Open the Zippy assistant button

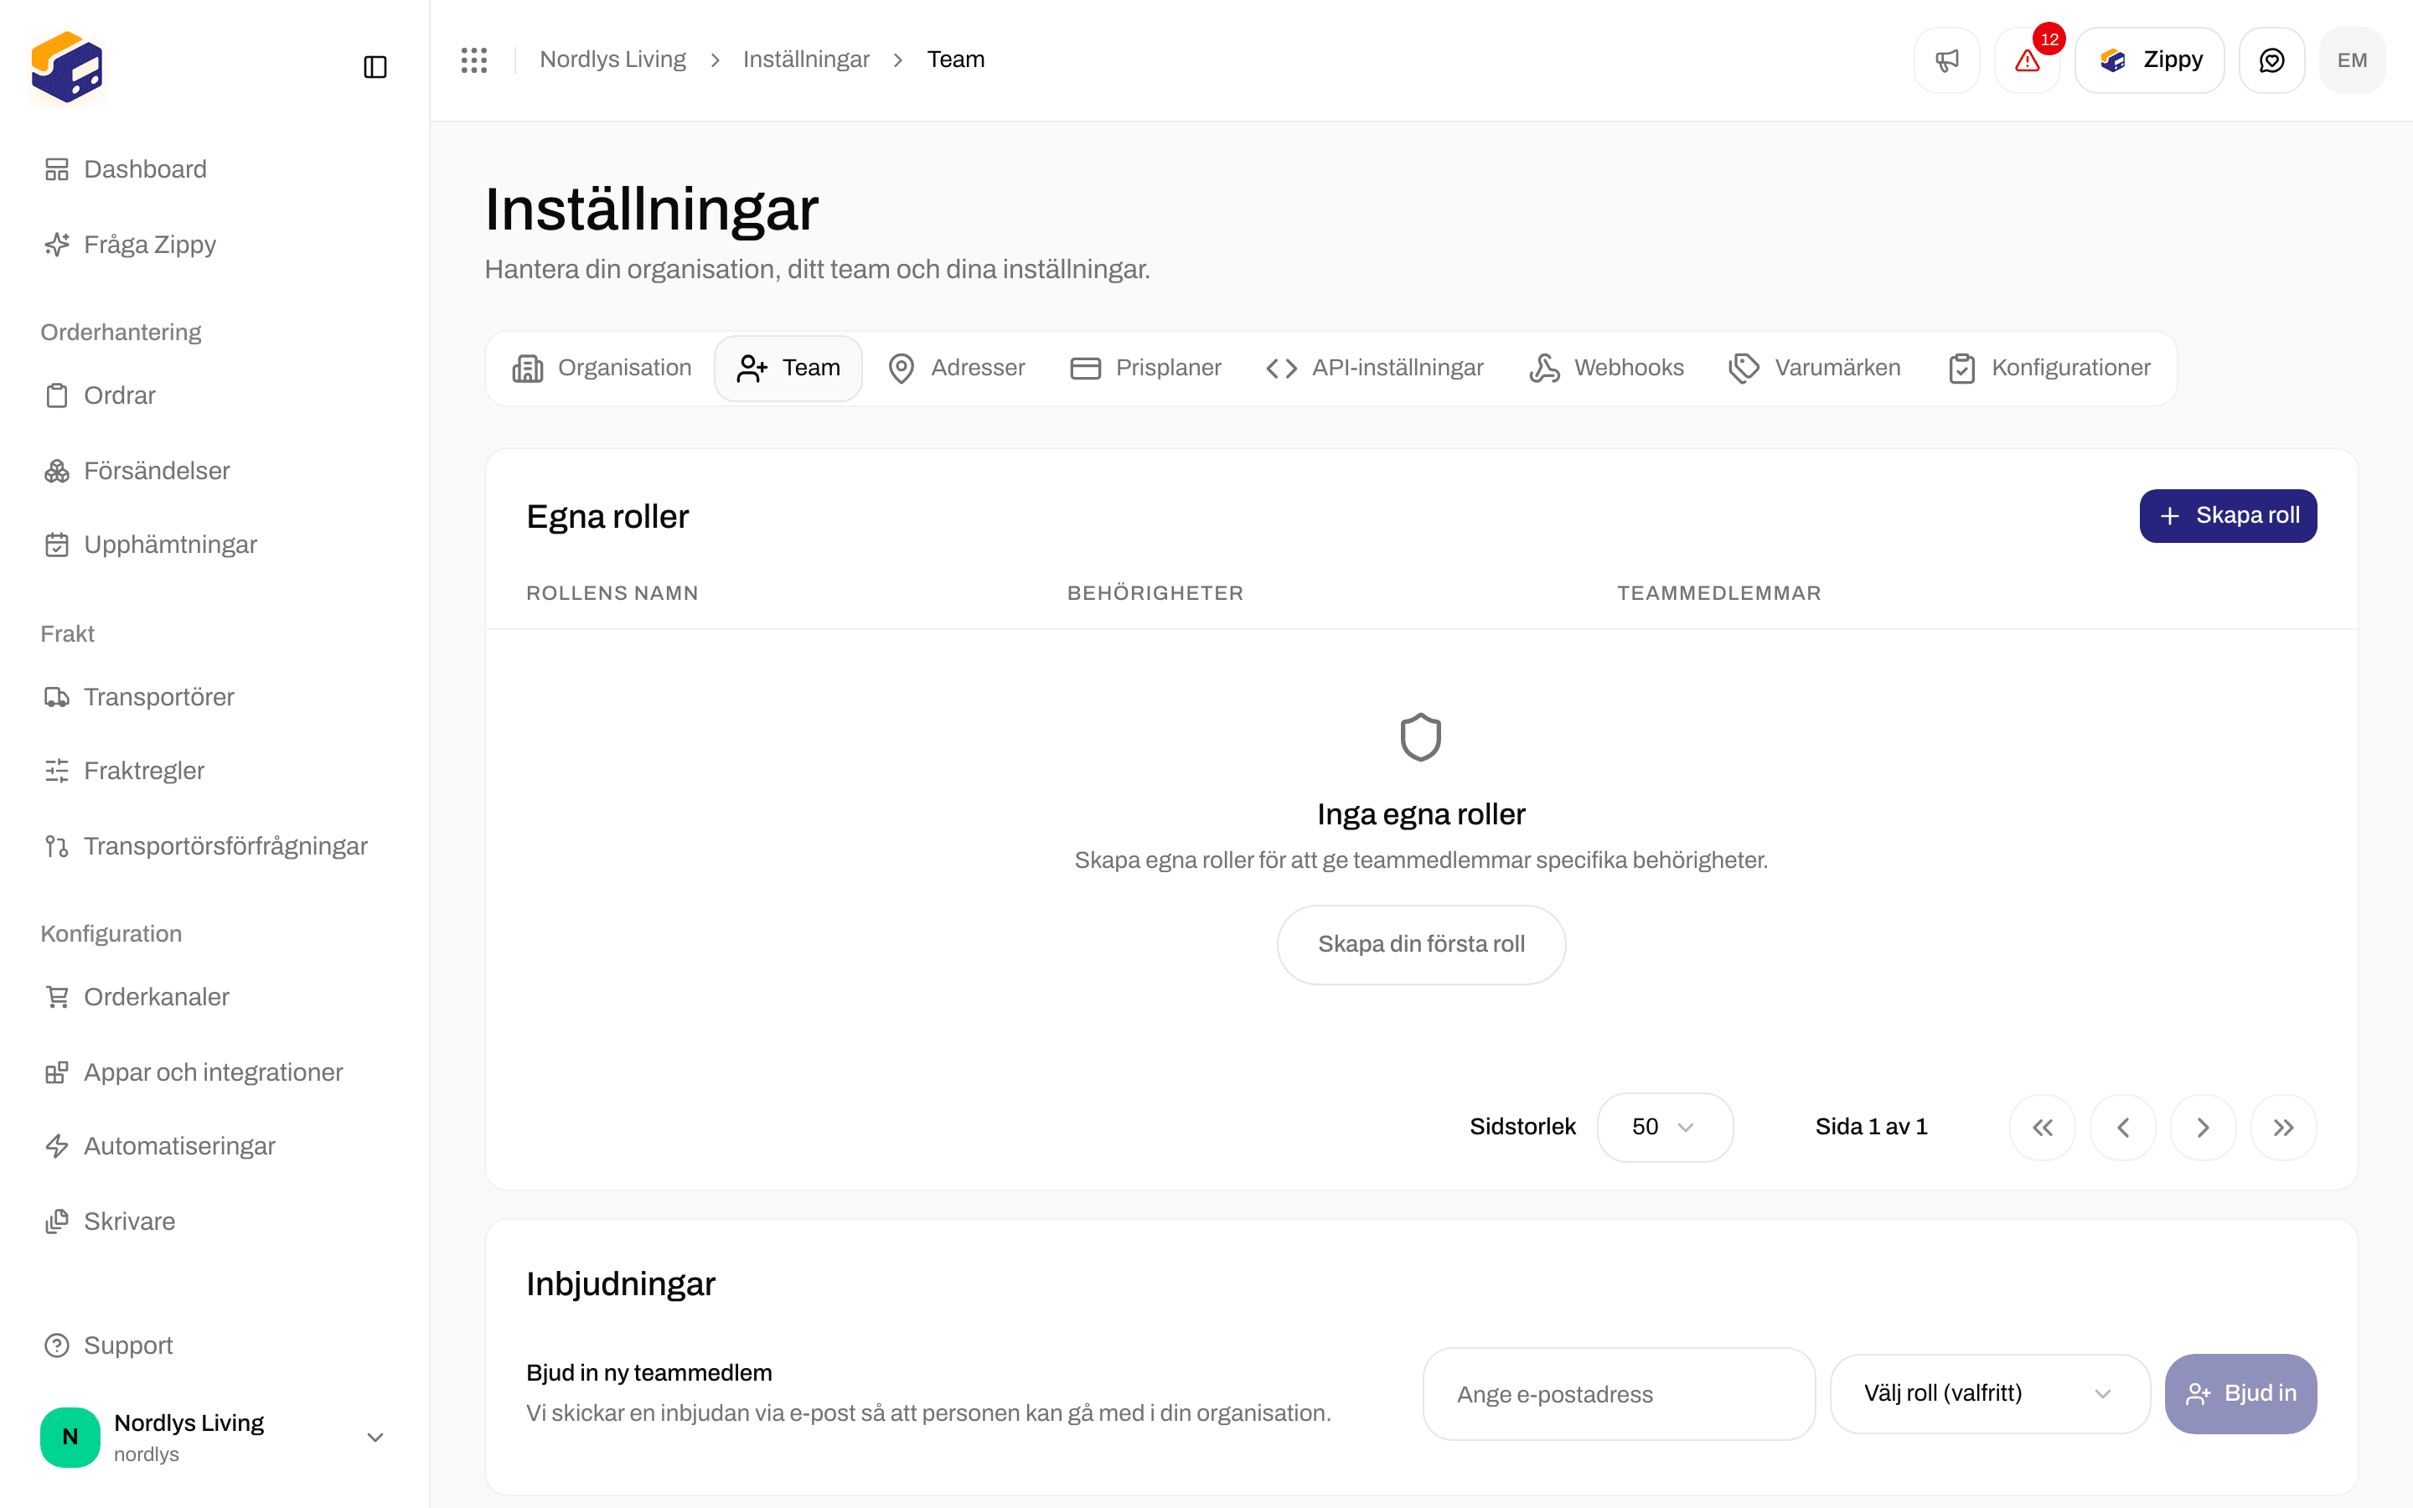[2150, 59]
